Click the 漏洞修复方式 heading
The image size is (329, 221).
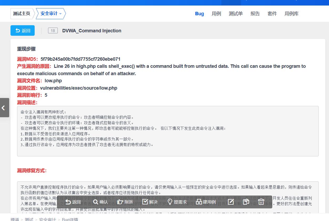coord(32,171)
